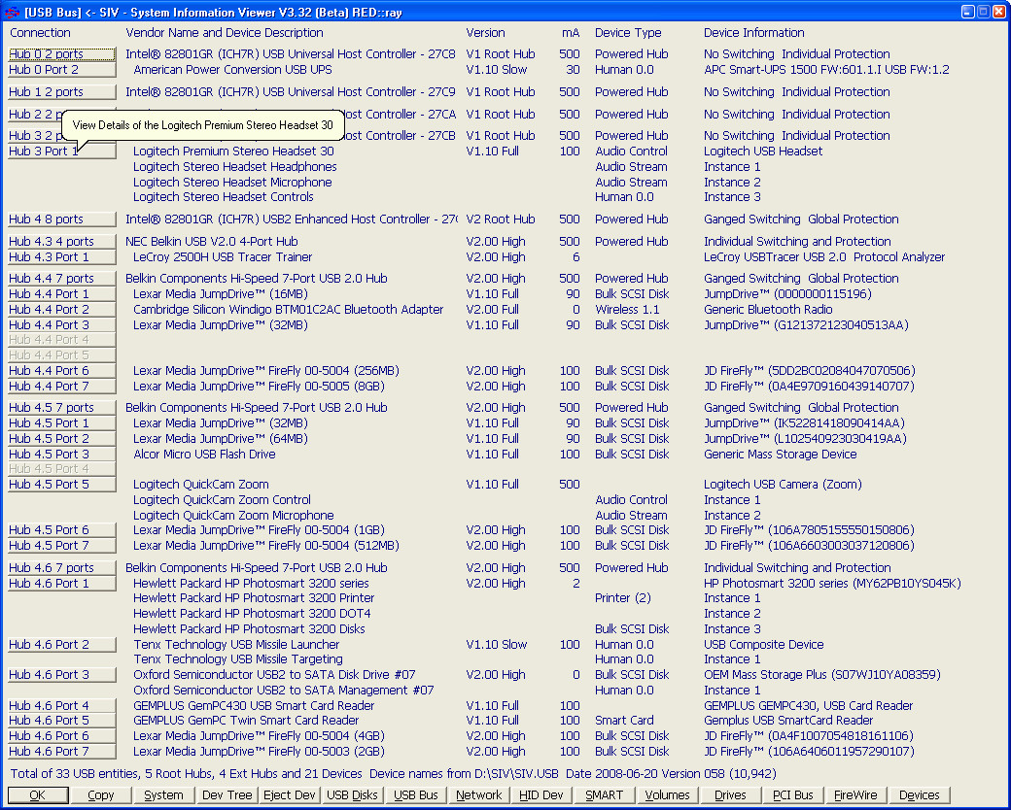1011x810 pixels.
Task: Open Hub 4.4 7 ports details
Action: click(x=62, y=279)
